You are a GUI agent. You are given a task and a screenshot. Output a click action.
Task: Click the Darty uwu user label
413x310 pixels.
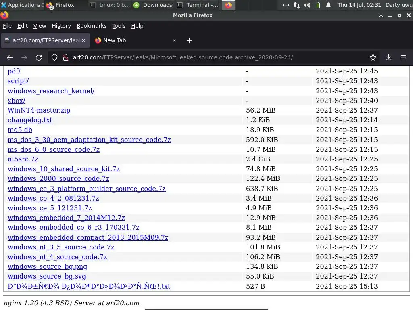399,5
